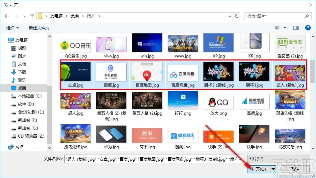Open the 打开 split-button dropdown arrow
The height and width of the screenshot is (178, 316).
(273, 169)
